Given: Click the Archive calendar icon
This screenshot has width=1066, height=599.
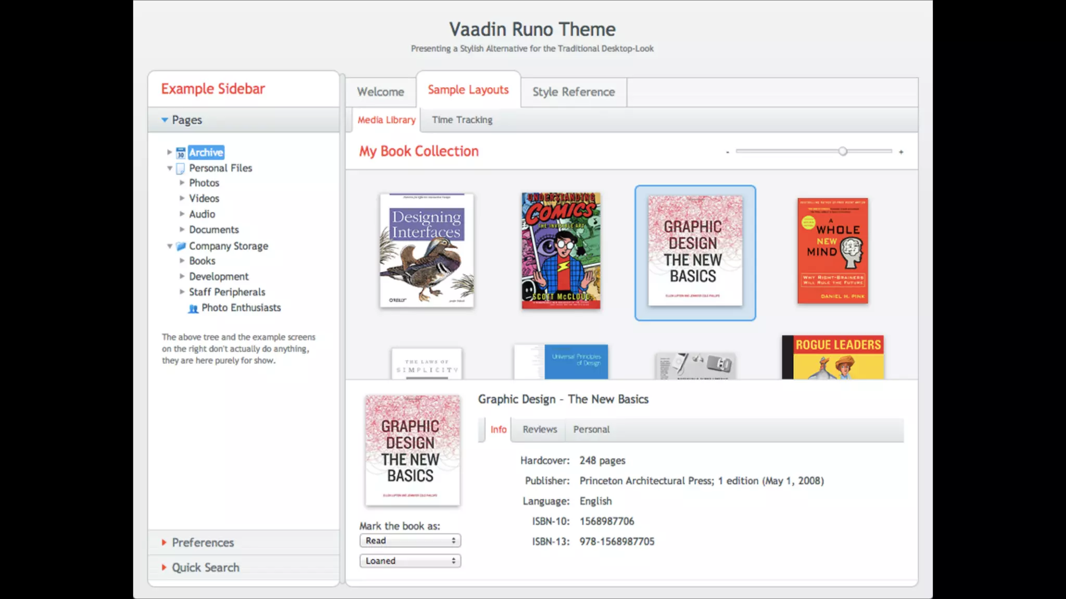Looking at the screenshot, I should [x=181, y=153].
